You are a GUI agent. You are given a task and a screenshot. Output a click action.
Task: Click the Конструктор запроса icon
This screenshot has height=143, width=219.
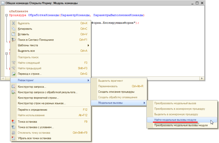(x=13, y=87)
